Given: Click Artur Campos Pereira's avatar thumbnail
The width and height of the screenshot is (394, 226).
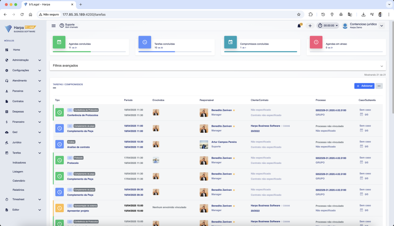Looking at the screenshot, I should point(204,144).
